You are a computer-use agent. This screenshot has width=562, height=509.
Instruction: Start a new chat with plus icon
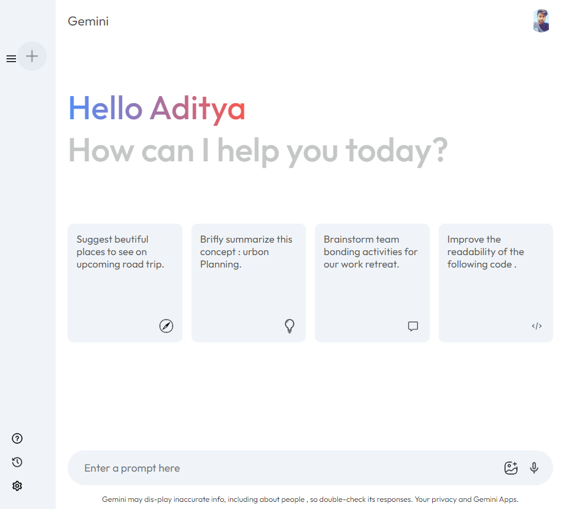(32, 56)
